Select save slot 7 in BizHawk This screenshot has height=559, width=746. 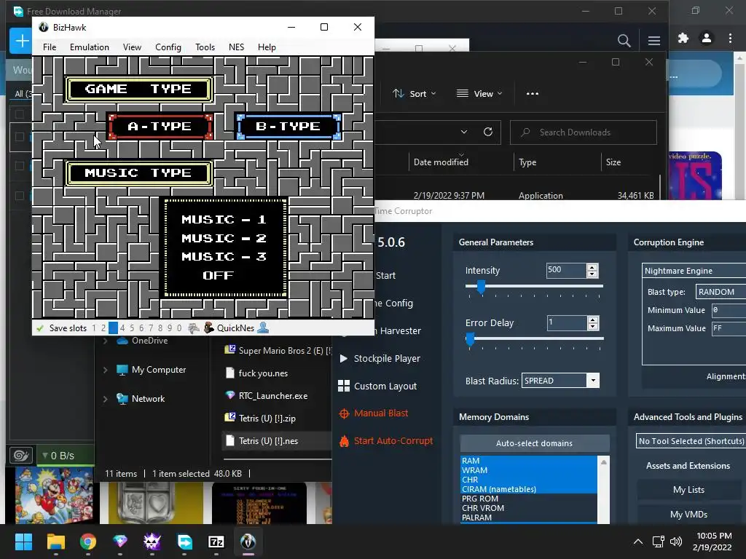click(151, 328)
